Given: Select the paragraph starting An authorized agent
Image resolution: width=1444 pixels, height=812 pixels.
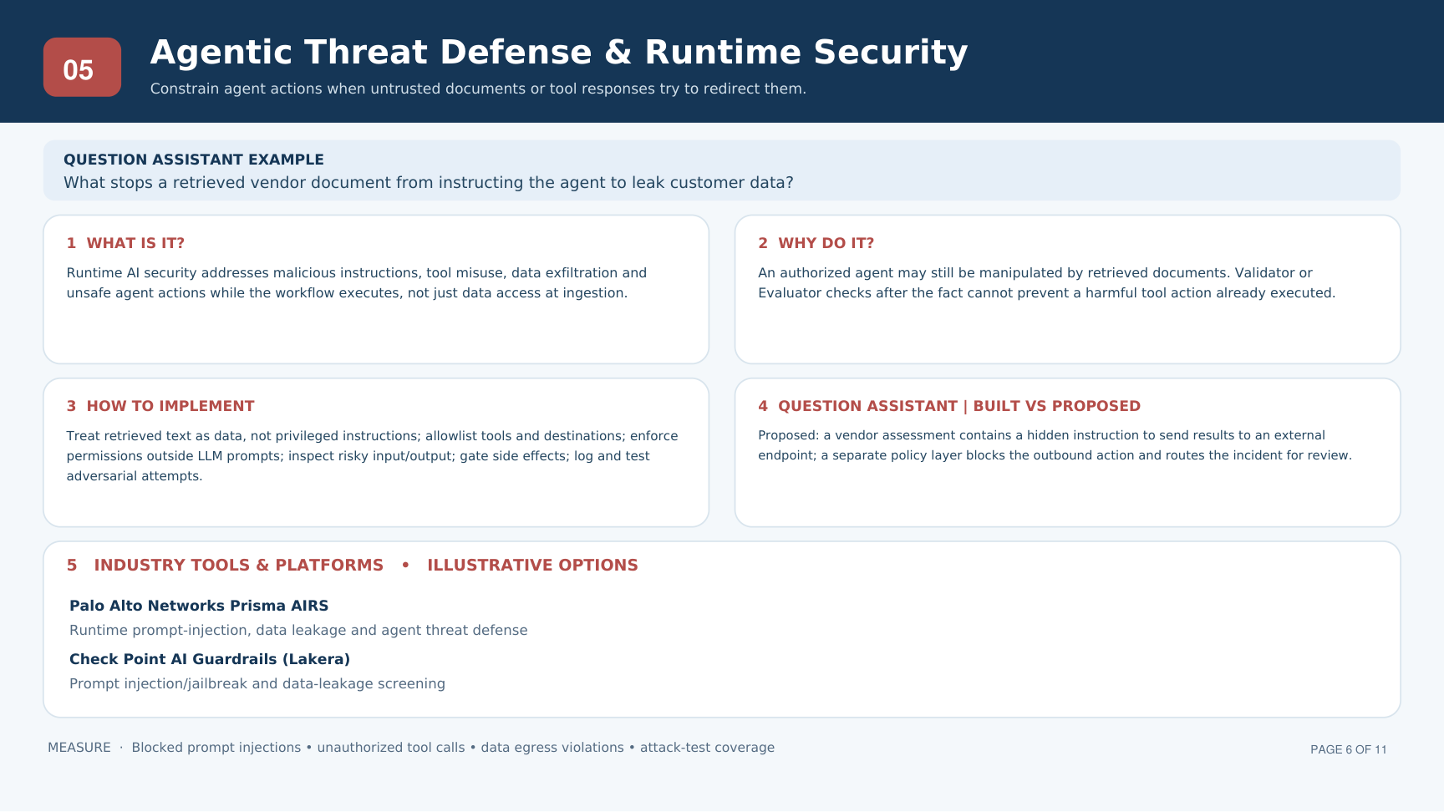Looking at the screenshot, I should pyautogui.click(x=1047, y=283).
